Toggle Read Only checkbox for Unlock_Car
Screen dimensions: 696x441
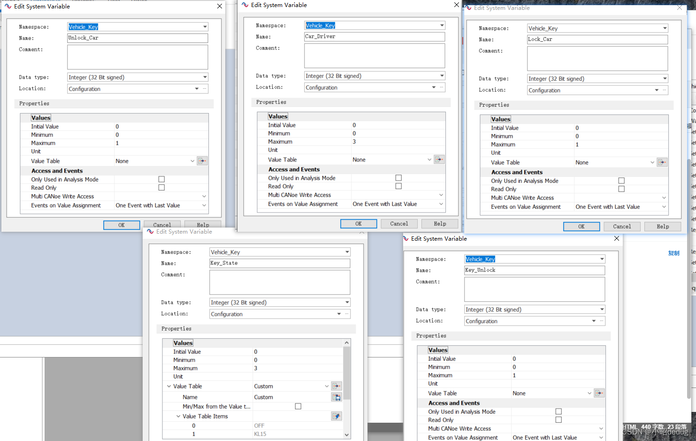[161, 188]
